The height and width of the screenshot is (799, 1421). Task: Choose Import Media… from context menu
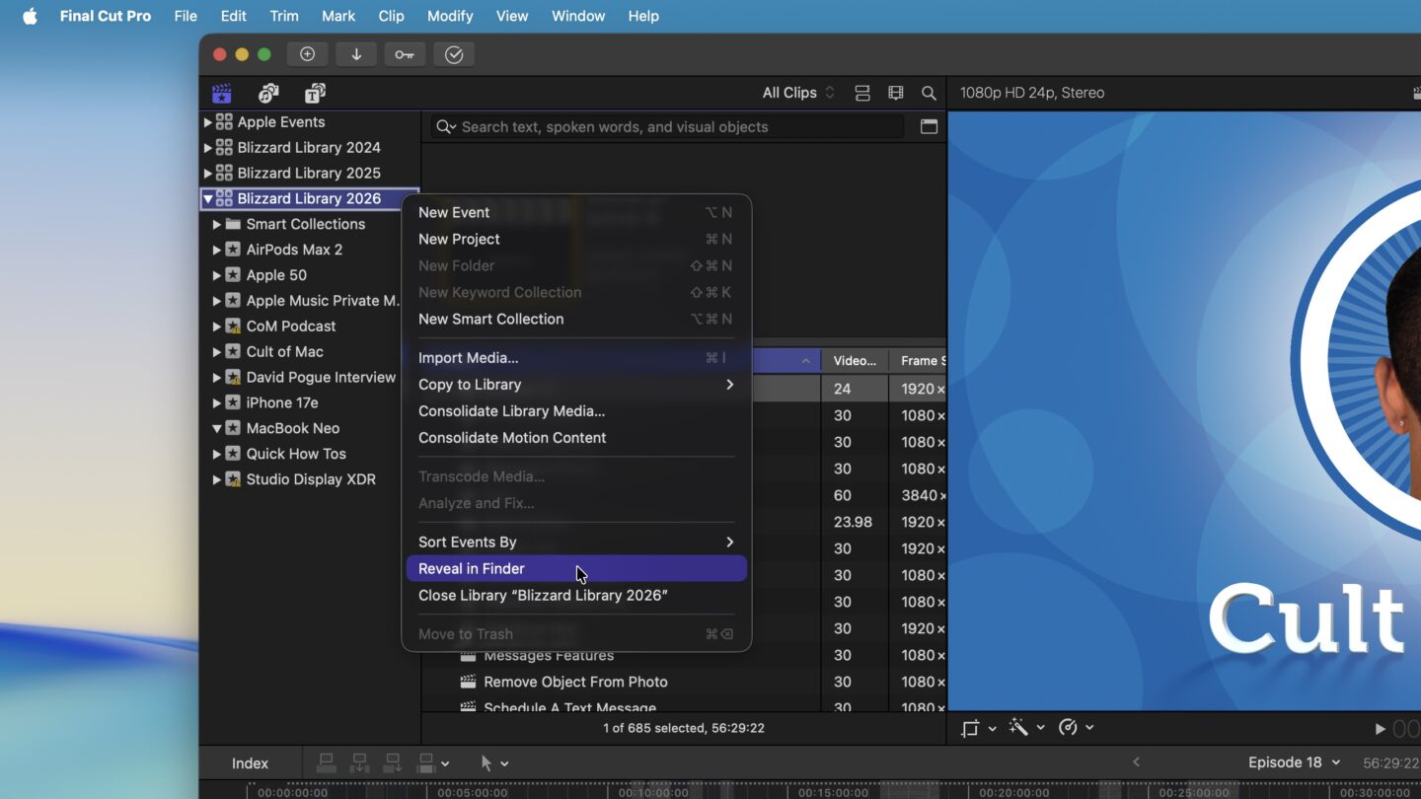(x=576, y=358)
